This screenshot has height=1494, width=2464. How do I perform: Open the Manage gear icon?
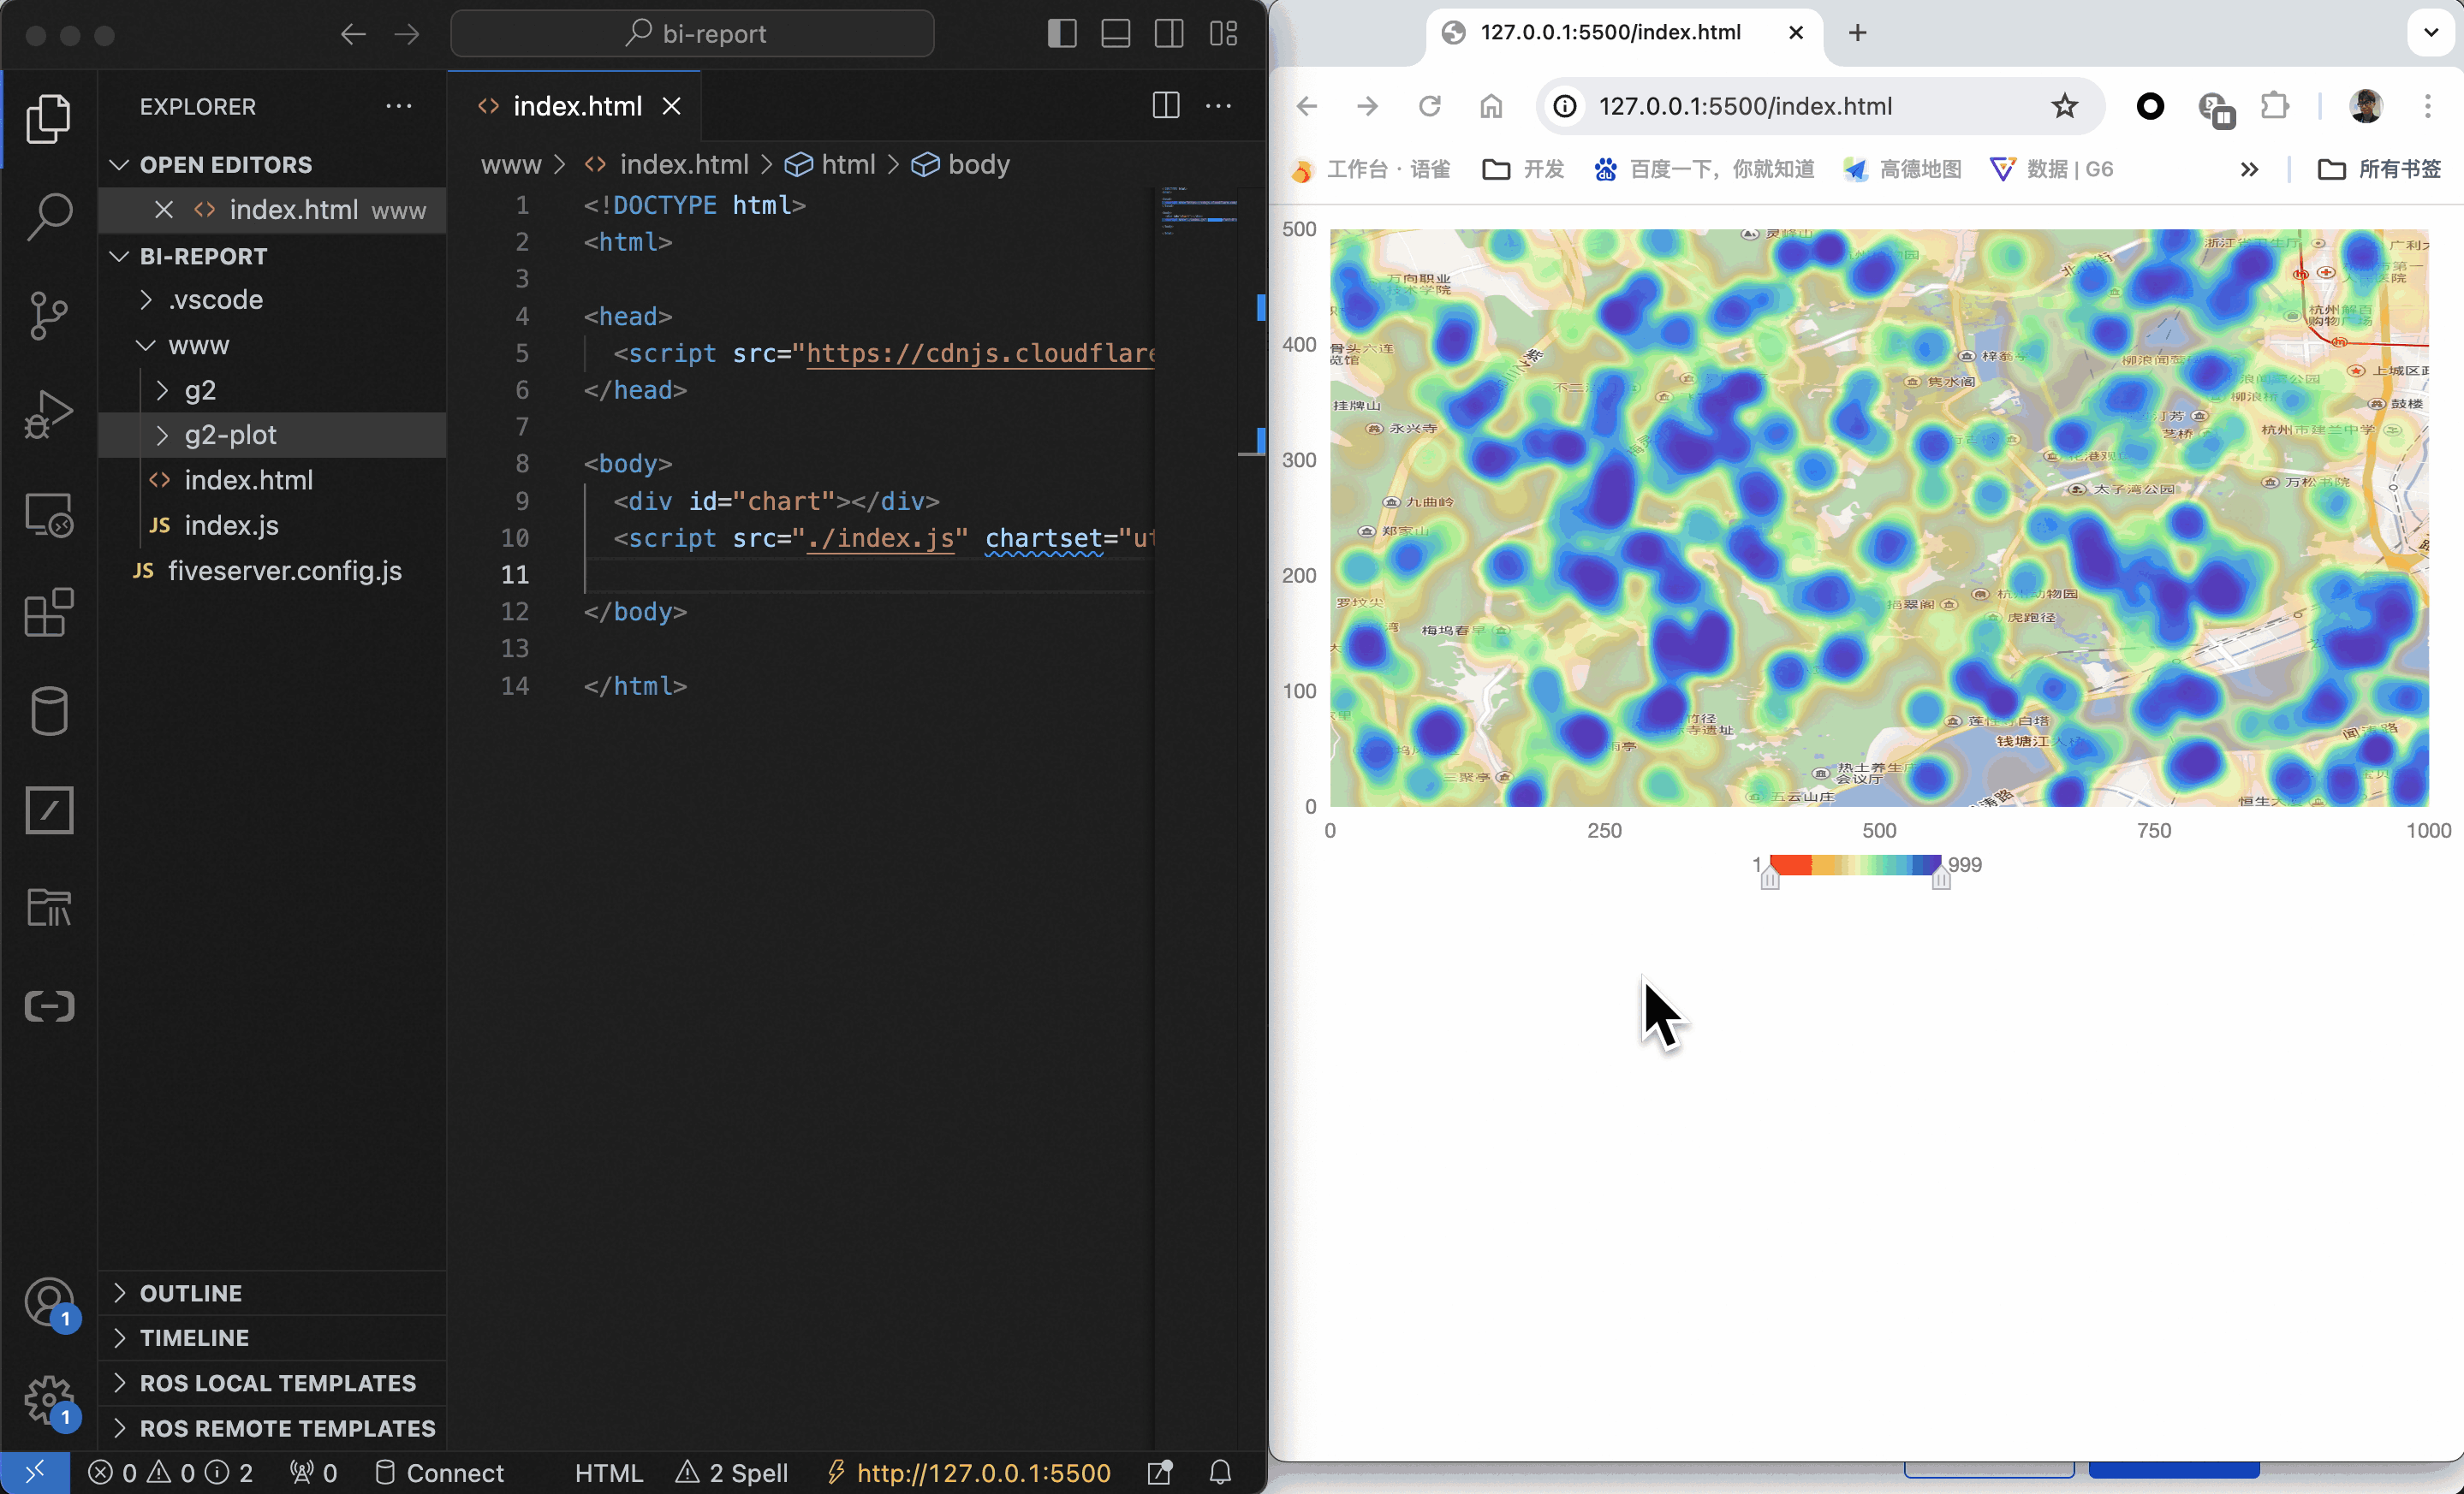[x=48, y=1399]
